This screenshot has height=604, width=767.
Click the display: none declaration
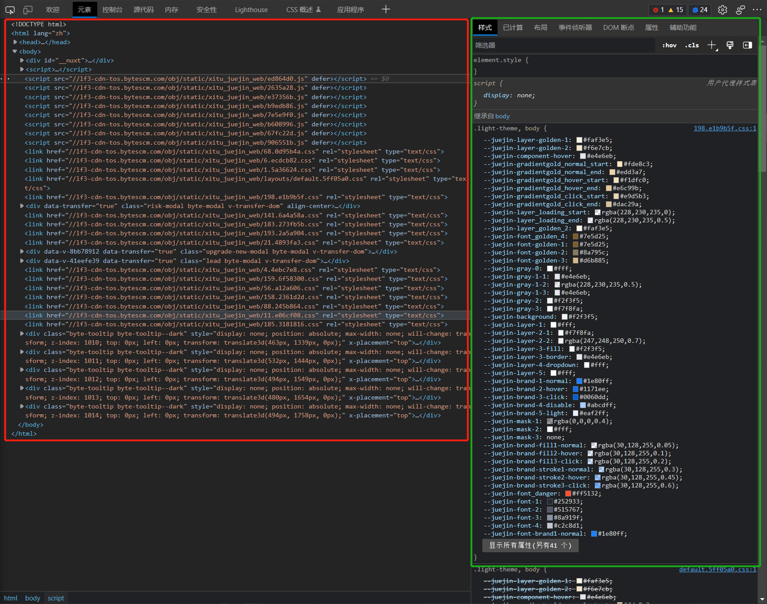pos(509,96)
